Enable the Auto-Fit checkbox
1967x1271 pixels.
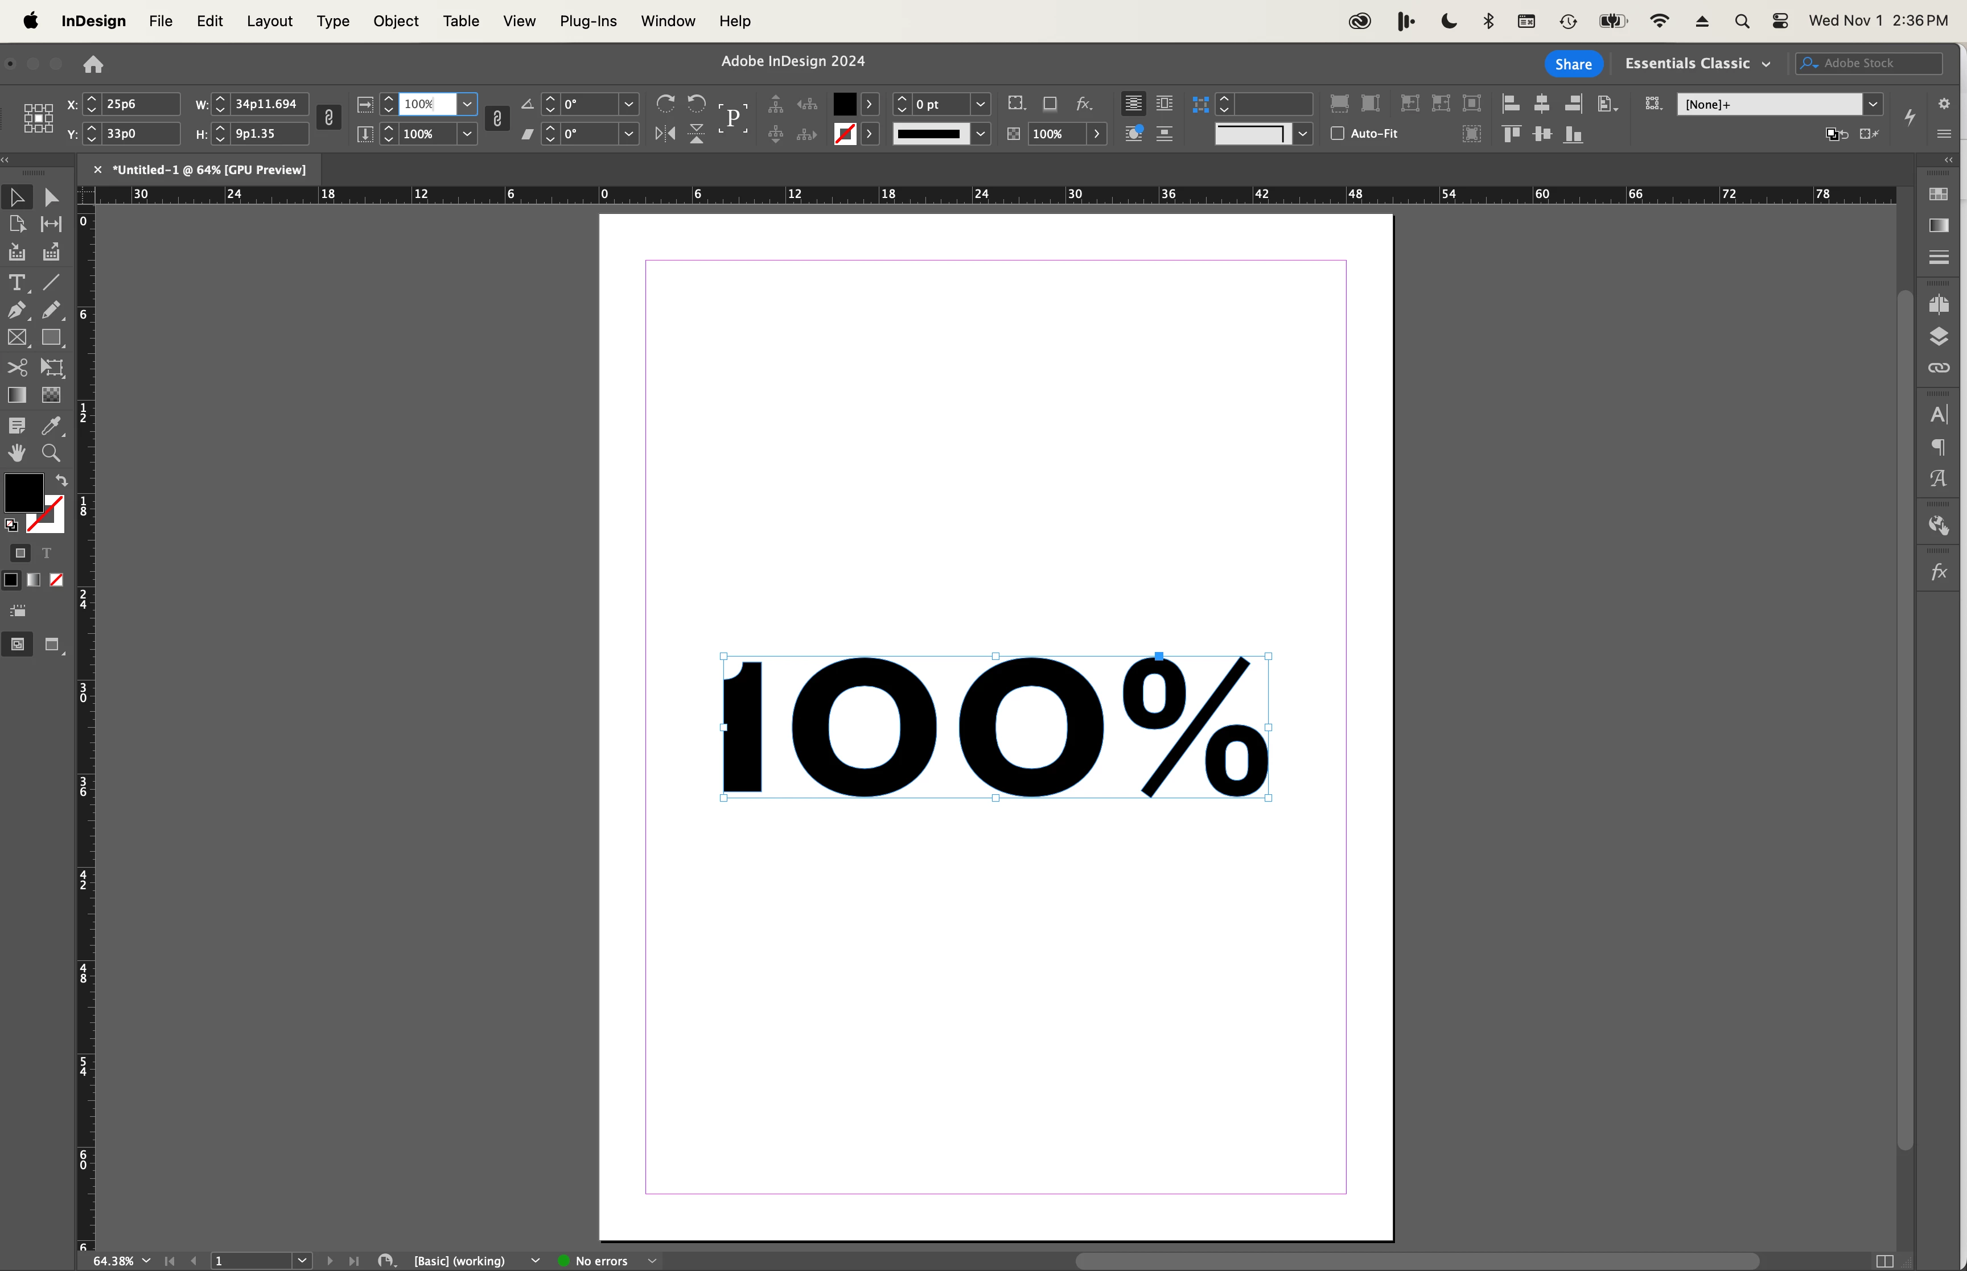click(1338, 133)
